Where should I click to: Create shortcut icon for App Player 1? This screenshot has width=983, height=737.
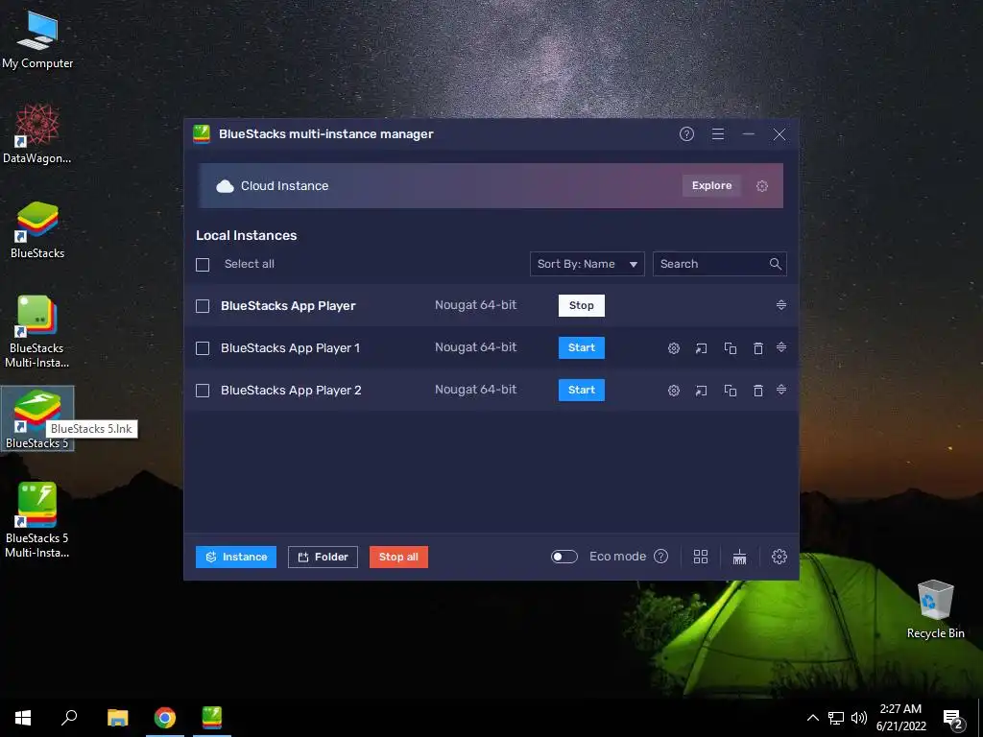[x=702, y=348]
